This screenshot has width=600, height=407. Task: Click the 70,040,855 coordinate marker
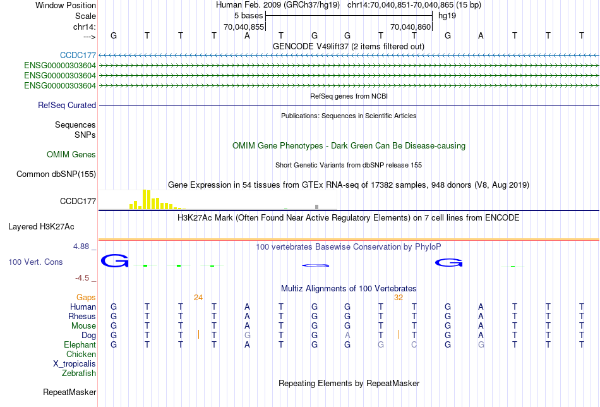pos(244,27)
